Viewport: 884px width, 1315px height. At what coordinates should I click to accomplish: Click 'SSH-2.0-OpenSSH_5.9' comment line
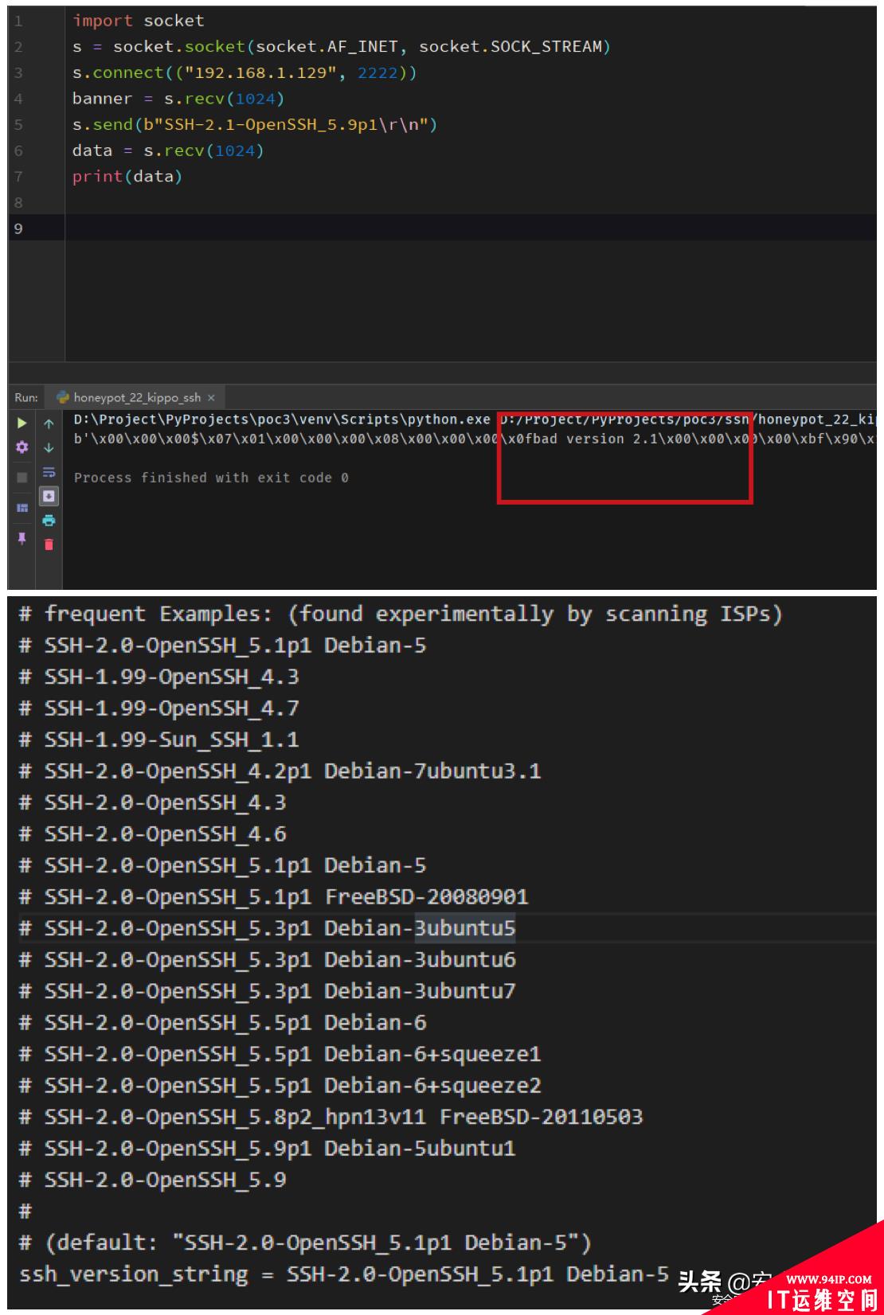(x=152, y=1180)
